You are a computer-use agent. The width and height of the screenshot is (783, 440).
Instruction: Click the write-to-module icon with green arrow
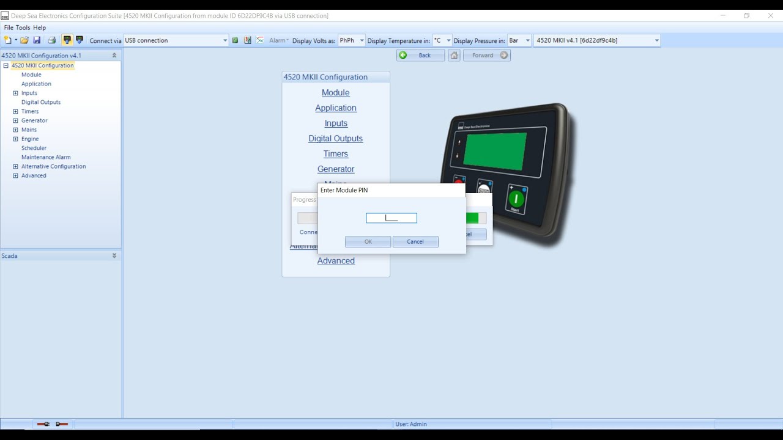[x=80, y=40]
